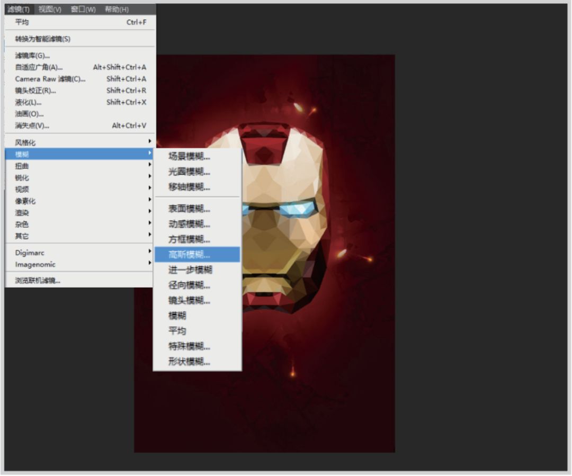The height and width of the screenshot is (476, 572).
Task: Apply 转换为智能滤镜(S) menu item
Action: click(x=42, y=39)
